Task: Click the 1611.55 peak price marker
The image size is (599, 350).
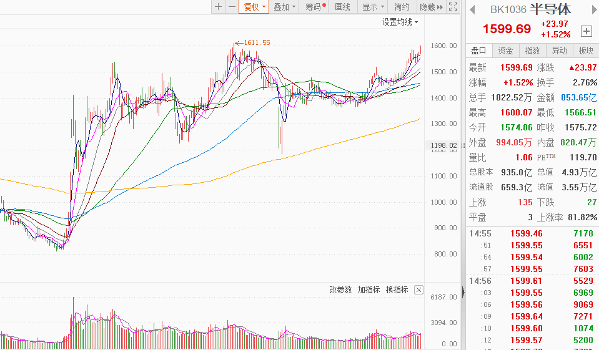Action: point(257,42)
